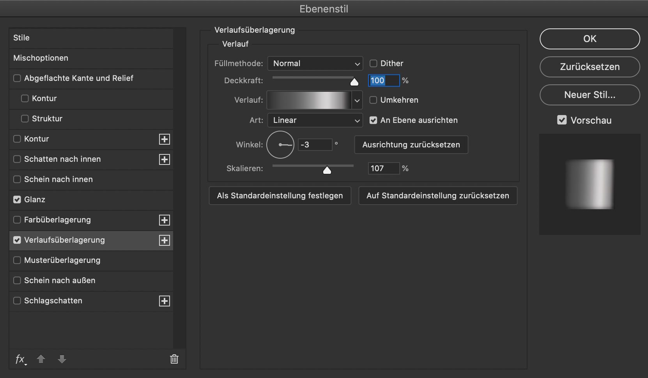
Task: Uncheck An Ebene ausrichten
Action: [x=374, y=120]
